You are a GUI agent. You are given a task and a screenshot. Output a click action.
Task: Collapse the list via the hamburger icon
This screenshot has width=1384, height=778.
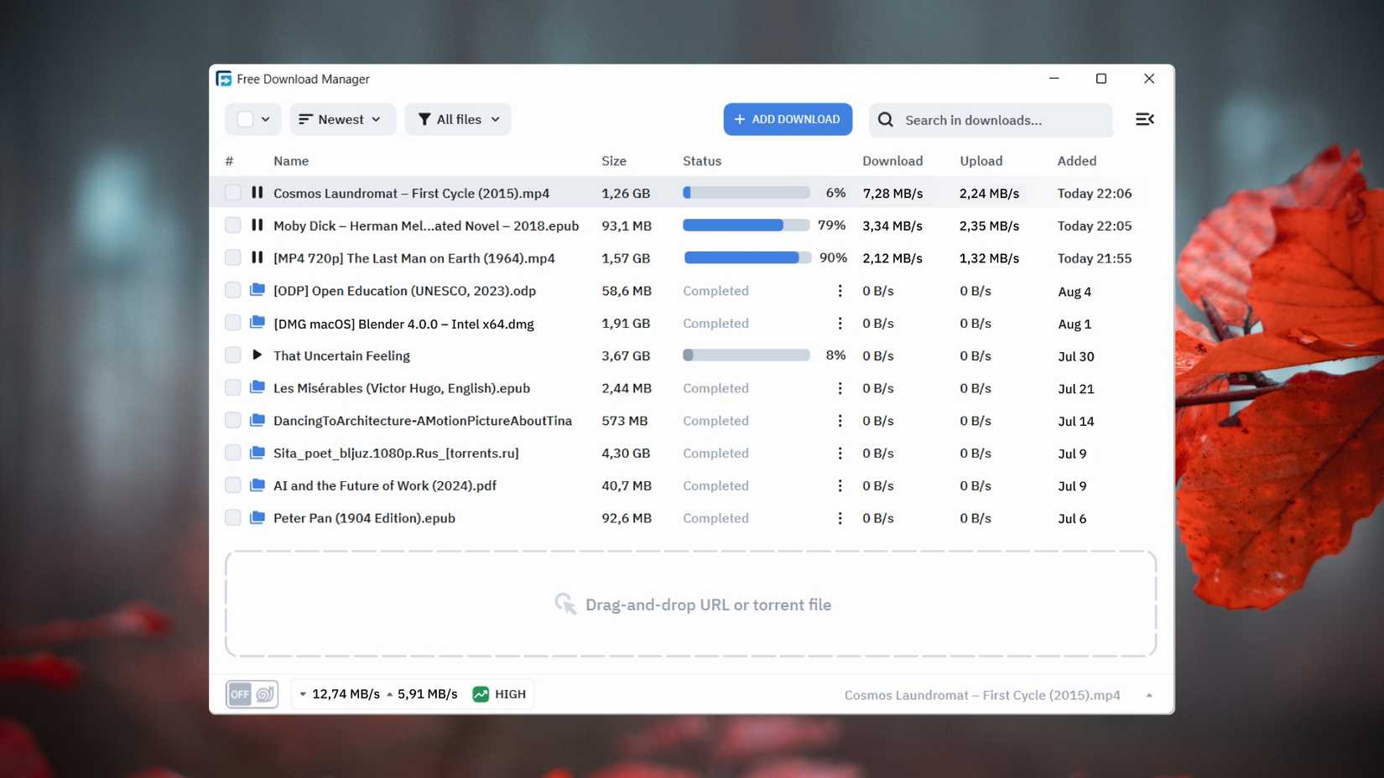click(1145, 119)
